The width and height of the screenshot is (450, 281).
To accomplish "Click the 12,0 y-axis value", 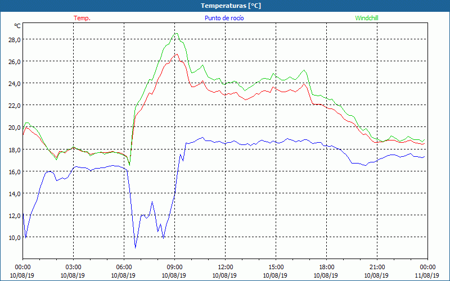I will point(15,216).
